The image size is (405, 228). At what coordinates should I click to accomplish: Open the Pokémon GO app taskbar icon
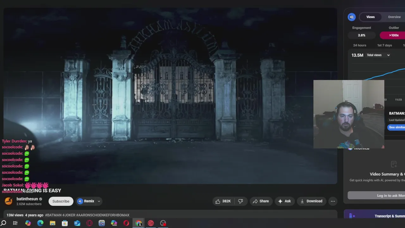pos(102,223)
